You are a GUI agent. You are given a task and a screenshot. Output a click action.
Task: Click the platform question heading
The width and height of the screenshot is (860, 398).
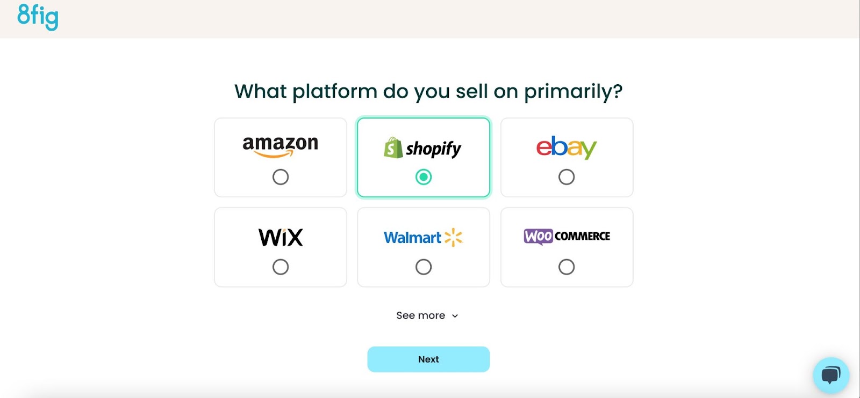(428, 91)
